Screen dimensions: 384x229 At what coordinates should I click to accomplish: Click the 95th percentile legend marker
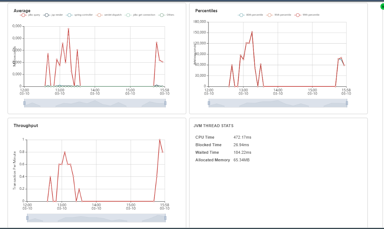(x=269, y=15)
